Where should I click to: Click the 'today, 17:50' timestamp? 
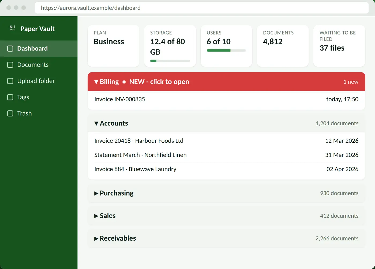click(342, 99)
